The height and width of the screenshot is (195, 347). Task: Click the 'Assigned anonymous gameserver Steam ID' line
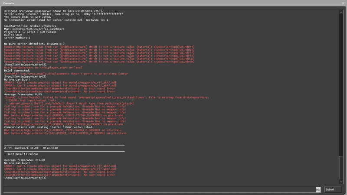tap(54, 11)
